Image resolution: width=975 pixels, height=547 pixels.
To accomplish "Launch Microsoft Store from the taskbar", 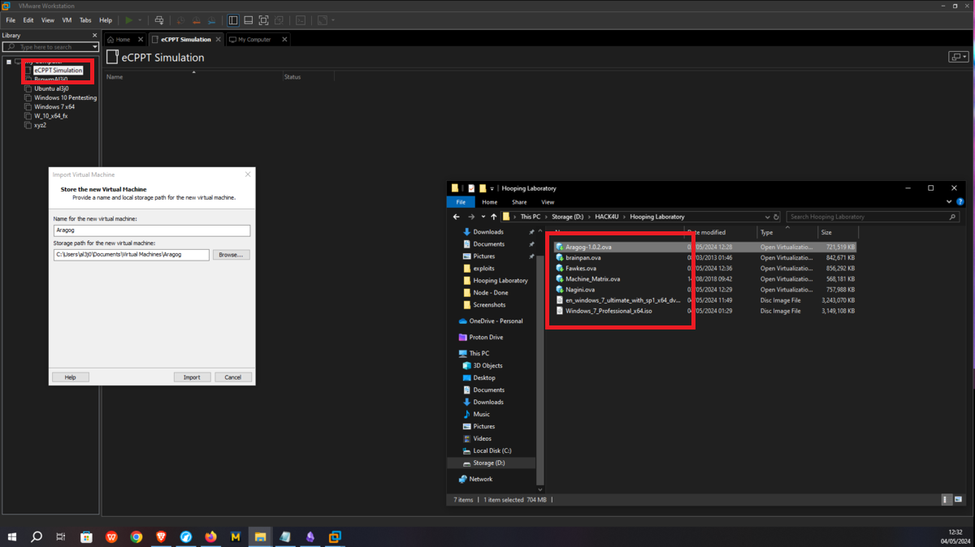I will coord(86,536).
